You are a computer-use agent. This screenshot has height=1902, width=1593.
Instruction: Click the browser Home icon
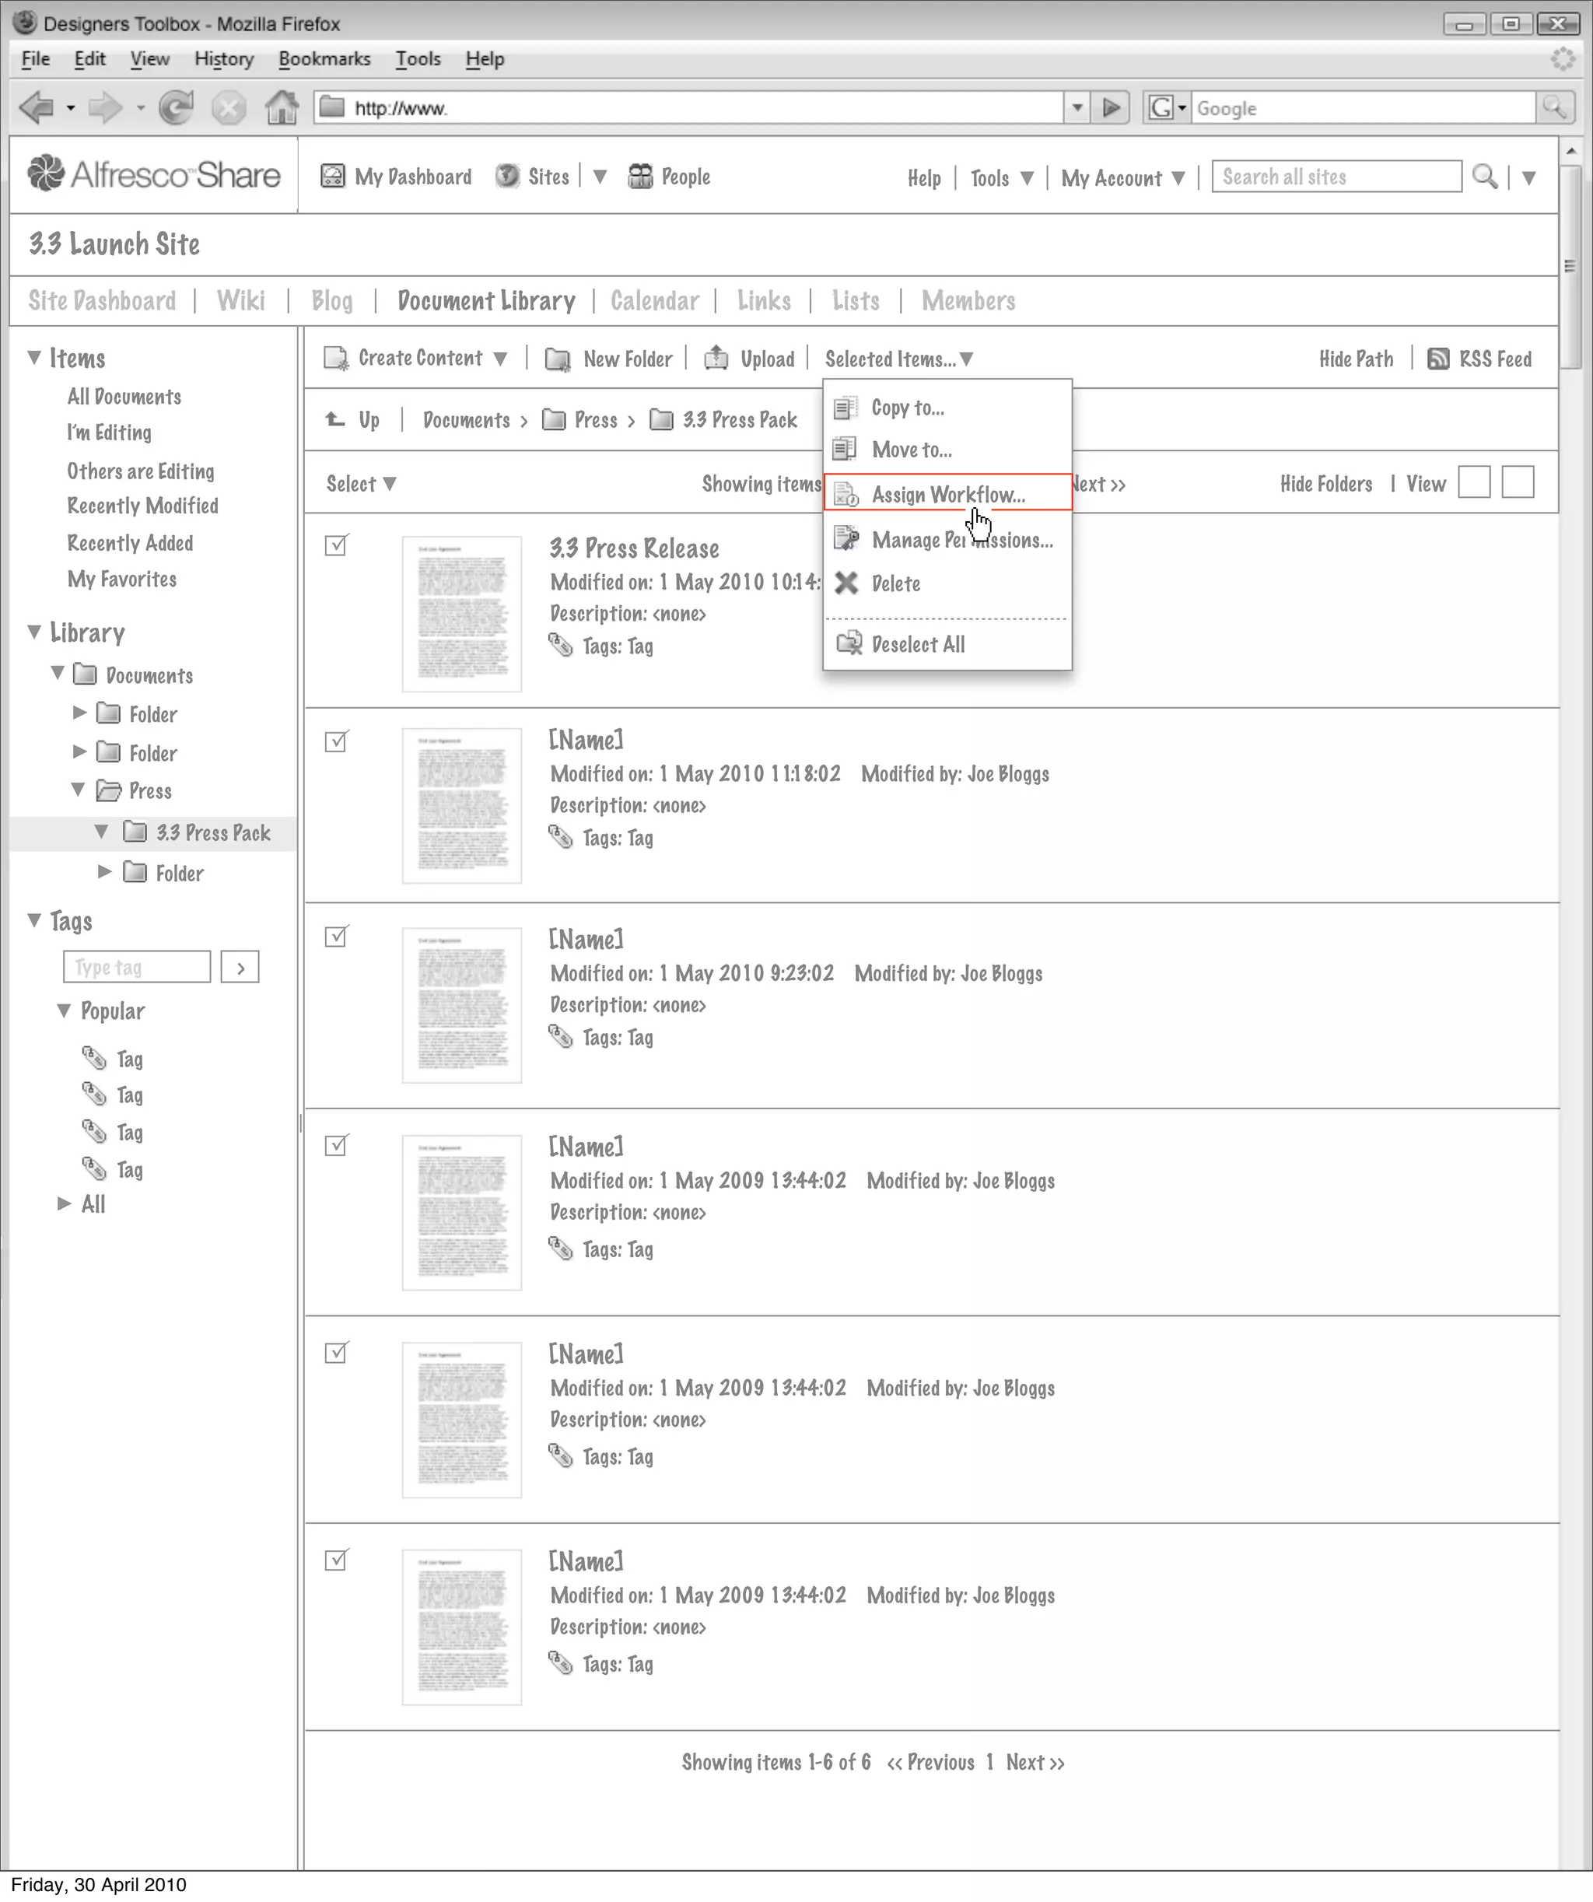click(x=282, y=108)
